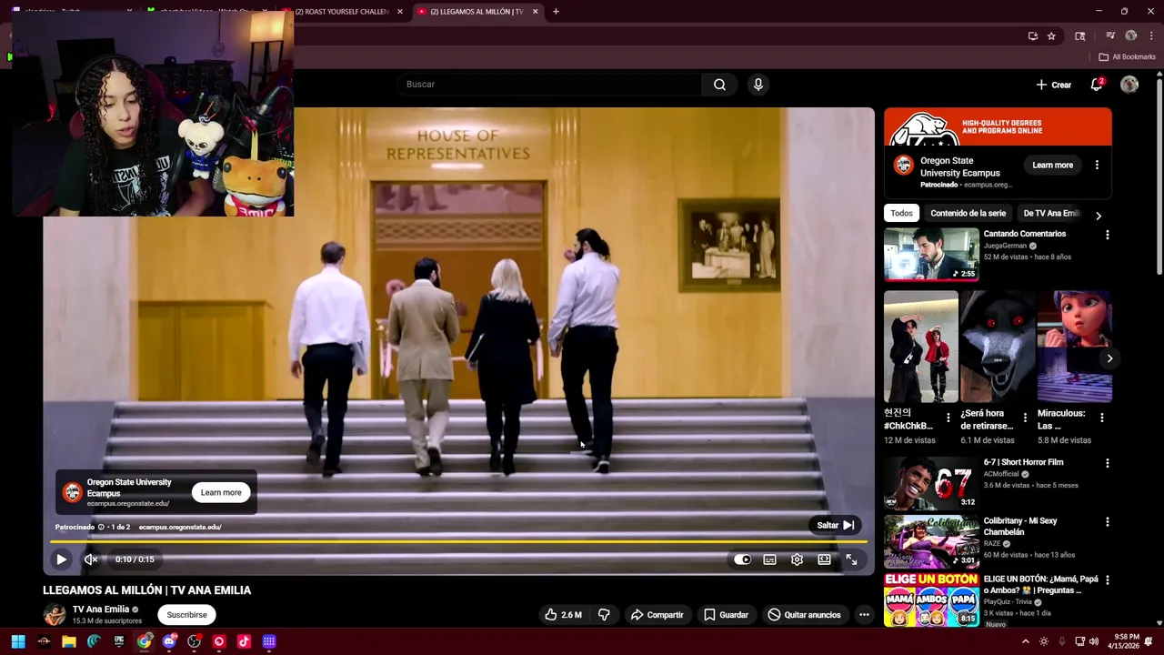The height and width of the screenshot is (655, 1164).
Task: Open a new browser tab
Action: (x=556, y=11)
